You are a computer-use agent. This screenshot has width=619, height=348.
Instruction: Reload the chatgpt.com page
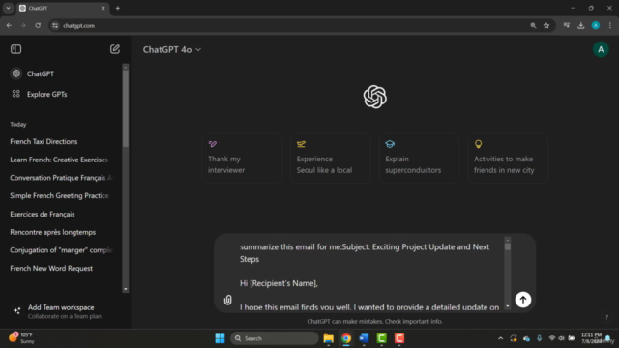pyautogui.click(x=38, y=26)
